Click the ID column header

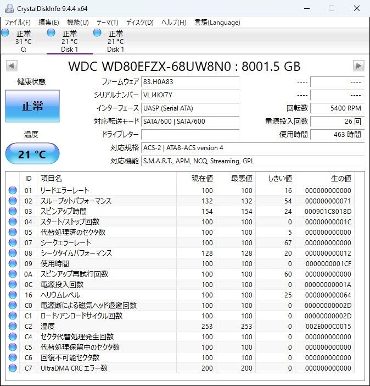[29, 179]
